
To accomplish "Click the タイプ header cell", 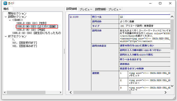I will 105,26.
